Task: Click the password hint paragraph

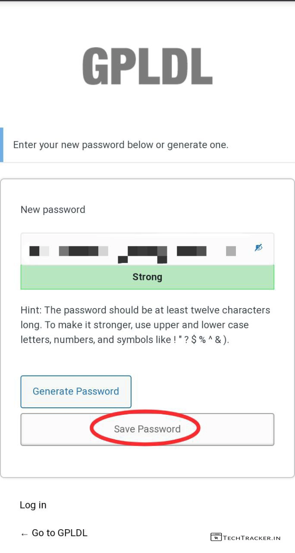Action: click(x=145, y=325)
